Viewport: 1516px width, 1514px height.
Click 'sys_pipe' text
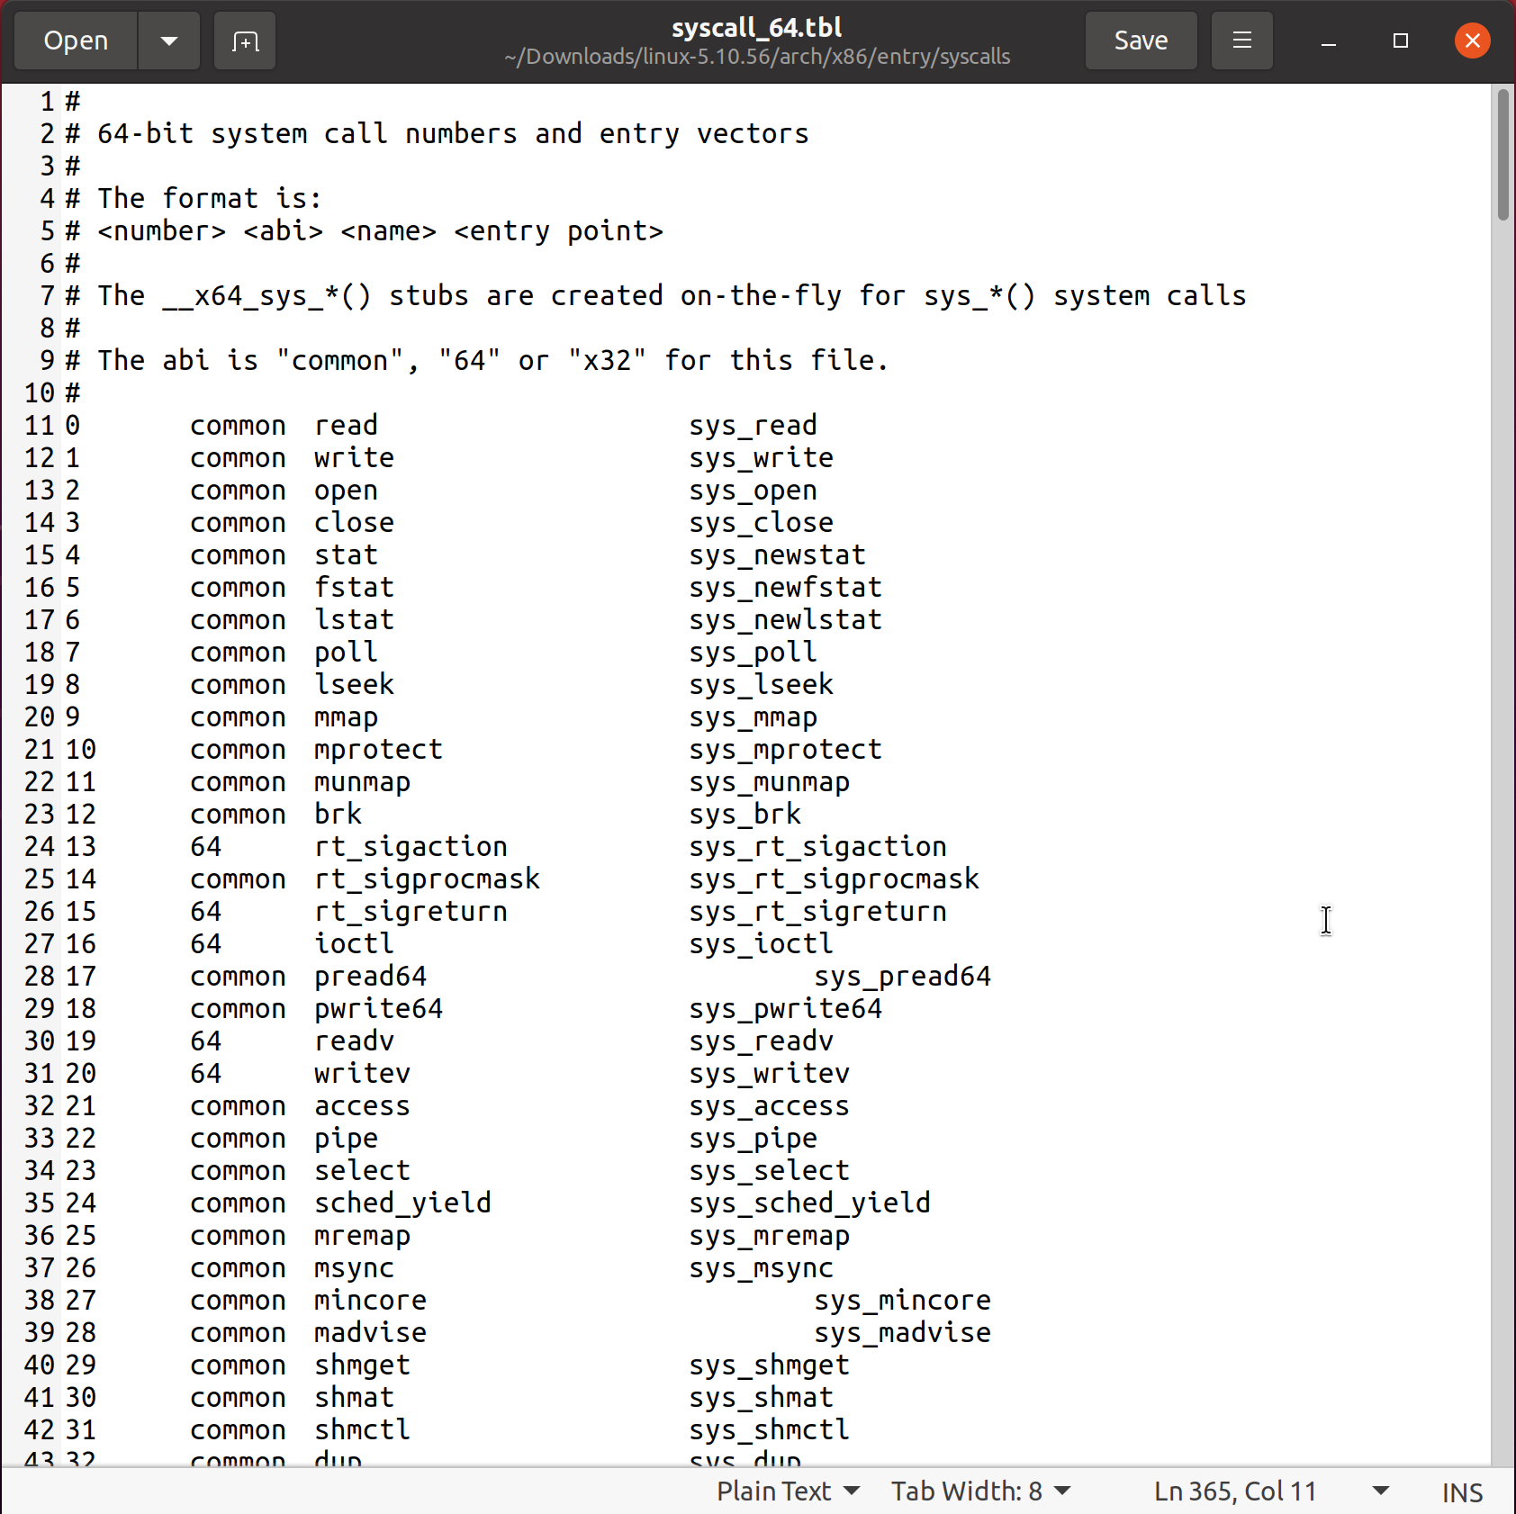click(753, 1138)
